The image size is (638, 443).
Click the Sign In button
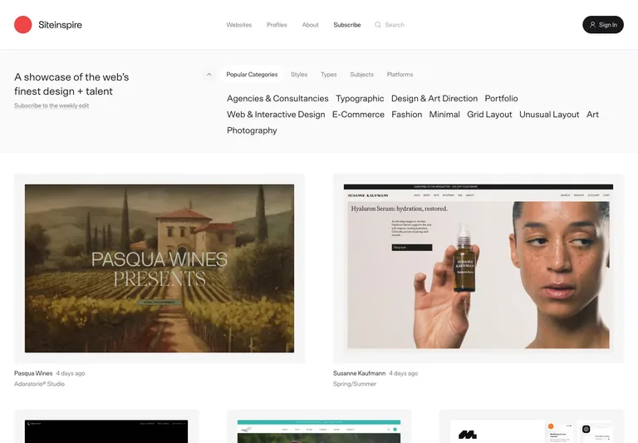pyautogui.click(x=603, y=25)
